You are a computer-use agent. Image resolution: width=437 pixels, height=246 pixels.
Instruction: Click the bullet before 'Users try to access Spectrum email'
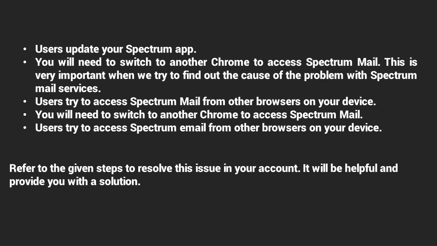25,128
